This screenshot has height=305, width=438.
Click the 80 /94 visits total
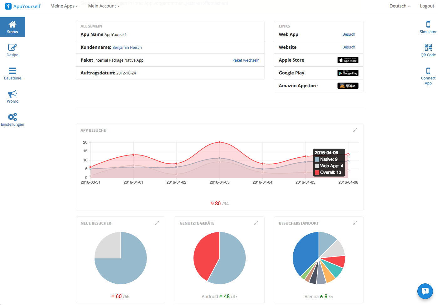(220, 203)
